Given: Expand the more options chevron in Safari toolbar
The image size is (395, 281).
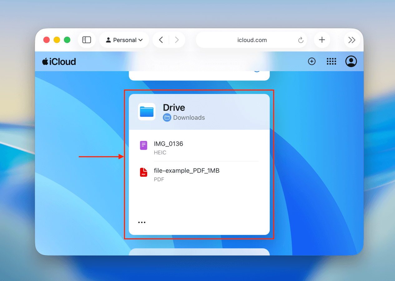Looking at the screenshot, I should click(x=352, y=40).
